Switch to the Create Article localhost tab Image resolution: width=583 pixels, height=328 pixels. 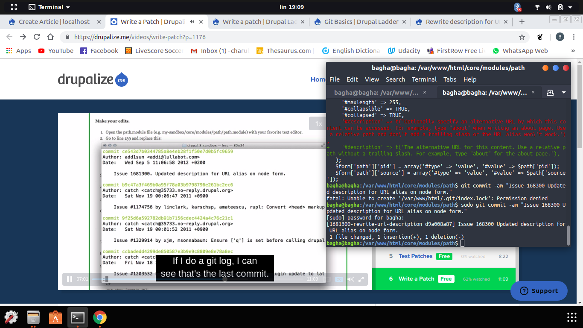click(x=53, y=21)
